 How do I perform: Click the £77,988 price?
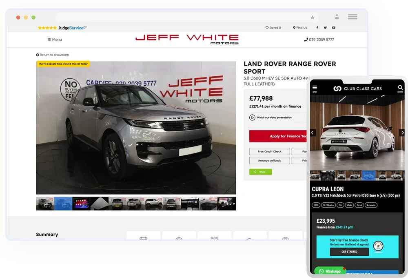coord(261,98)
